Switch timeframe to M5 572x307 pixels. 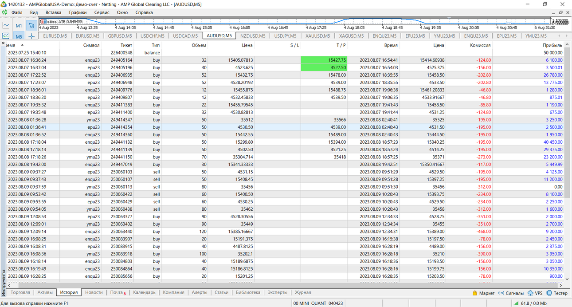(19, 36)
